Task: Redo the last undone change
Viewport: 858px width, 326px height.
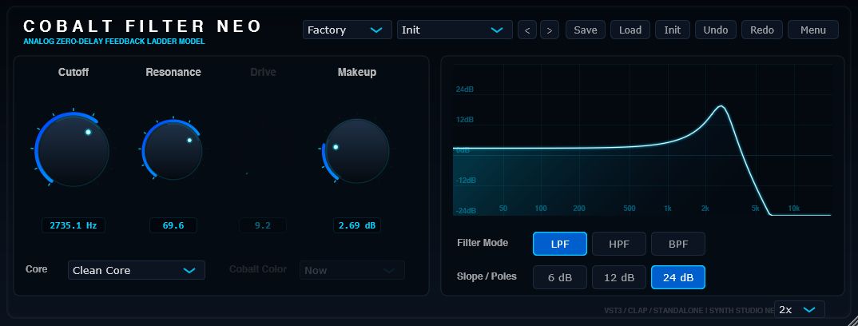Action: tap(762, 30)
